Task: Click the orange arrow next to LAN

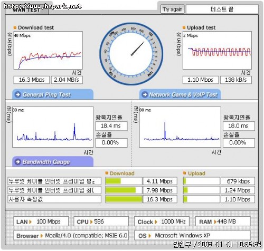Action: coord(30,222)
